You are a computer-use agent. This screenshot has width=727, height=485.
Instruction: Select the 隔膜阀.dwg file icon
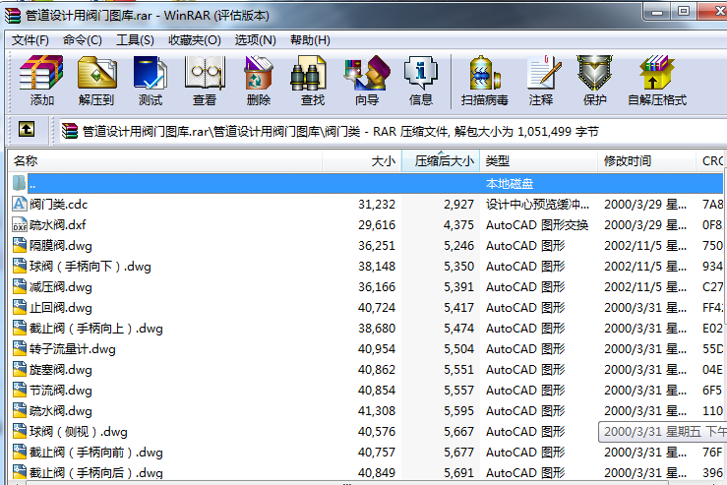(20, 245)
